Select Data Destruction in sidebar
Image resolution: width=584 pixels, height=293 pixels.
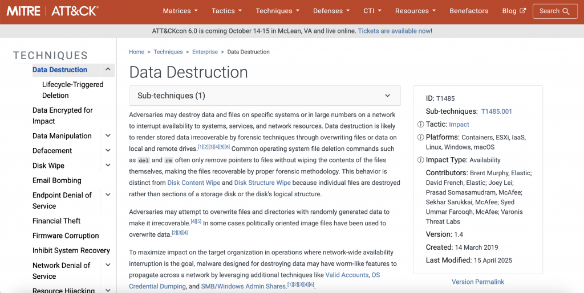pyautogui.click(x=60, y=70)
